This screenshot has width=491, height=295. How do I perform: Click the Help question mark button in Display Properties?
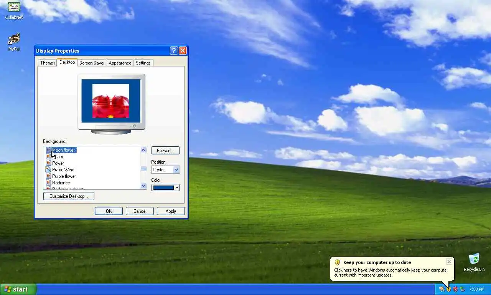click(174, 50)
